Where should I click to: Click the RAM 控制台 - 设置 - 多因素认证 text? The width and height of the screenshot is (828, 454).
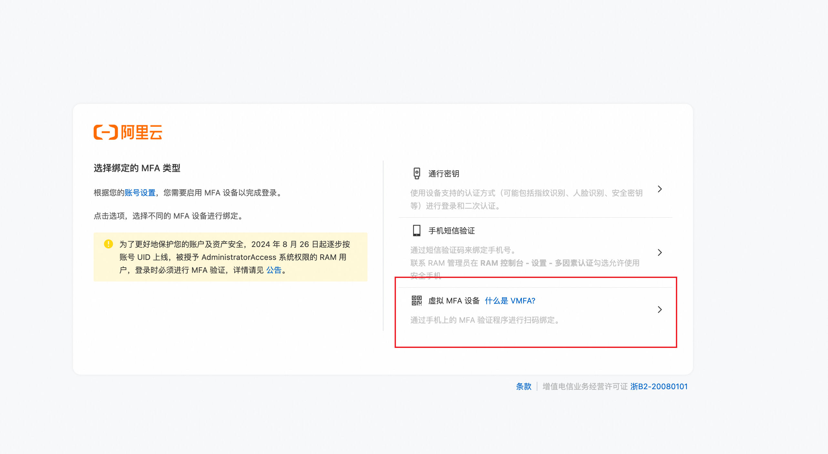(x=537, y=263)
